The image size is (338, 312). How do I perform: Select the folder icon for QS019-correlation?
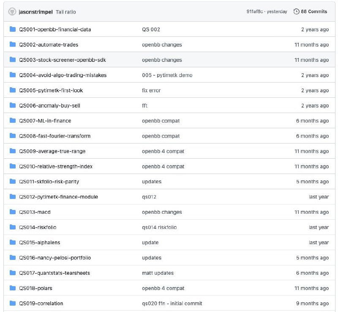(13, 303)
